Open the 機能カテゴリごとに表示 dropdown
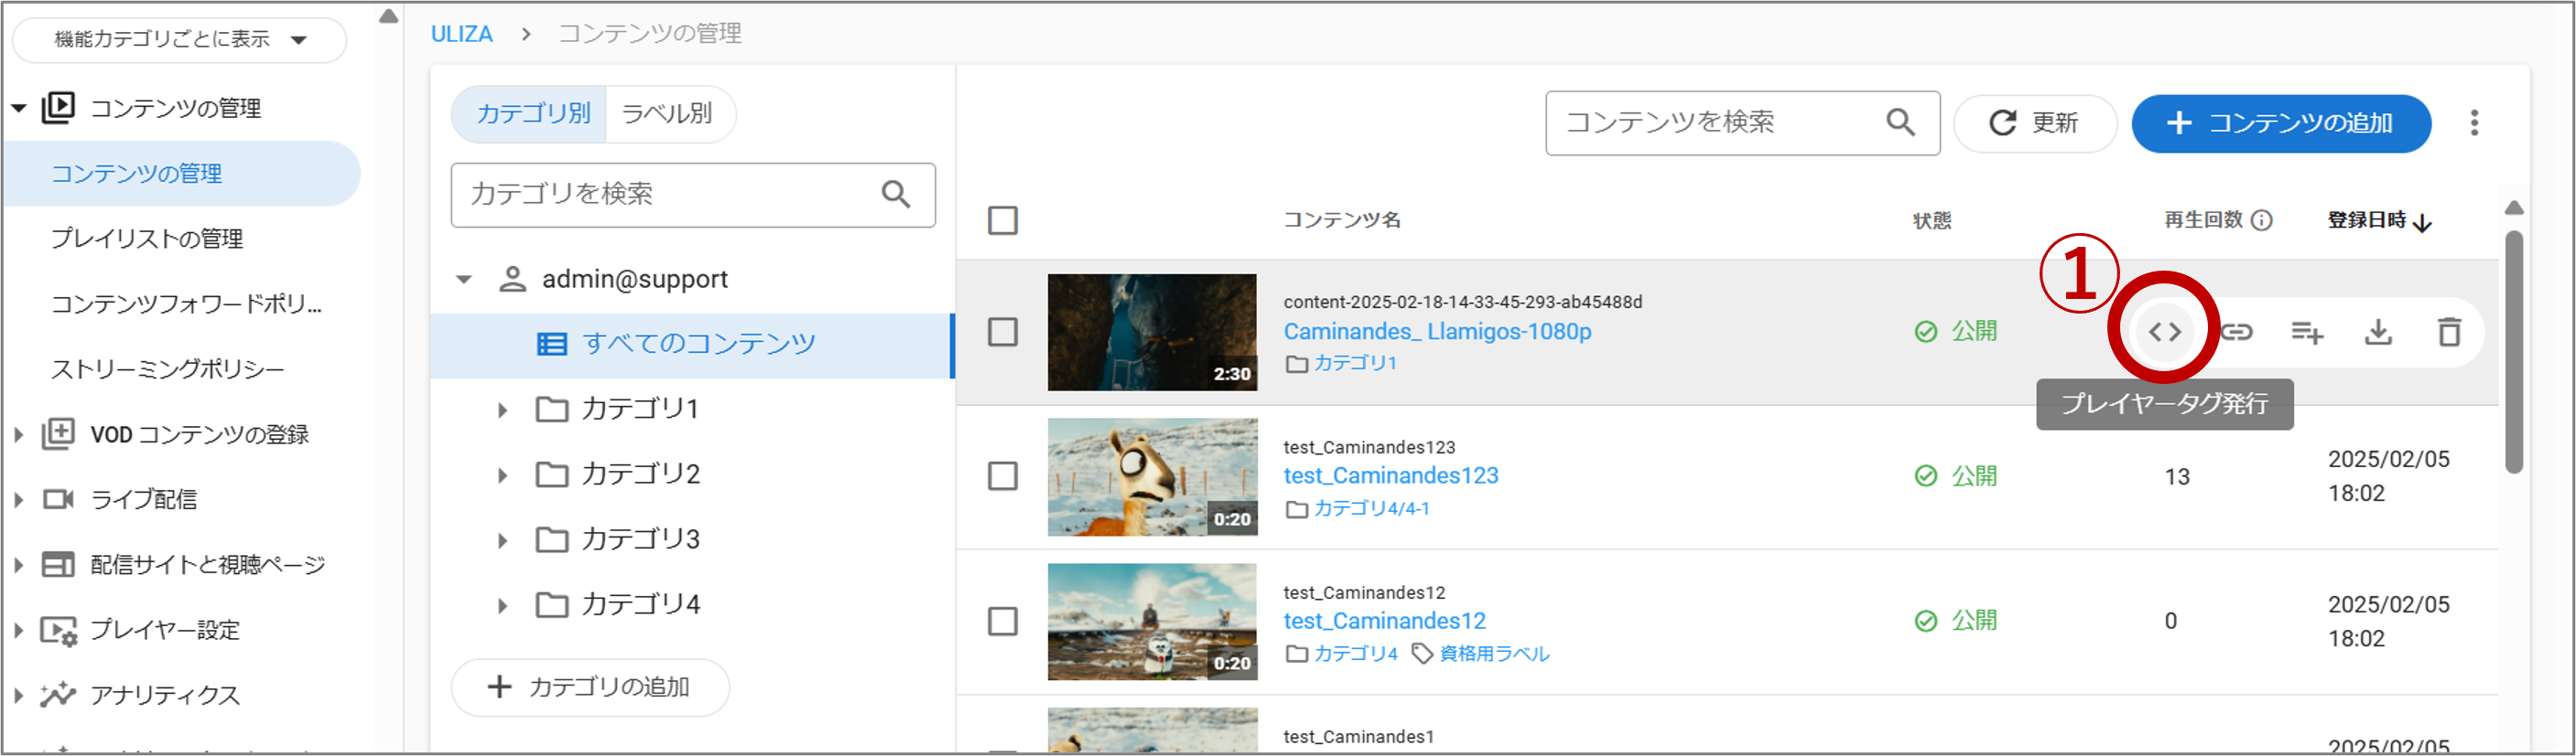Image resolution: width=2576 pixels, height=756 pixels. tap(180, 40)
